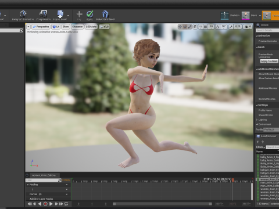Click the Key plus icon
The width and height of the screenshot is (279, 209).
(x=79, y=14)
